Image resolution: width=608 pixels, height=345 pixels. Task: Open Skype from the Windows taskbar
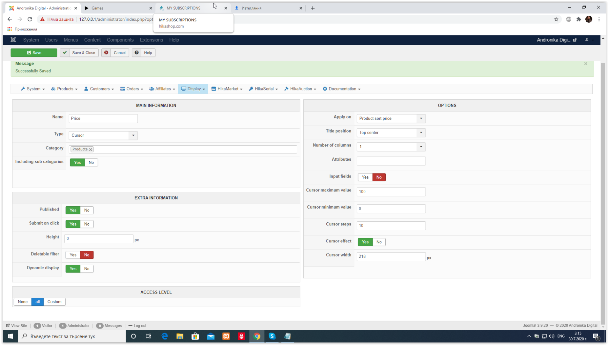point(272,336)
